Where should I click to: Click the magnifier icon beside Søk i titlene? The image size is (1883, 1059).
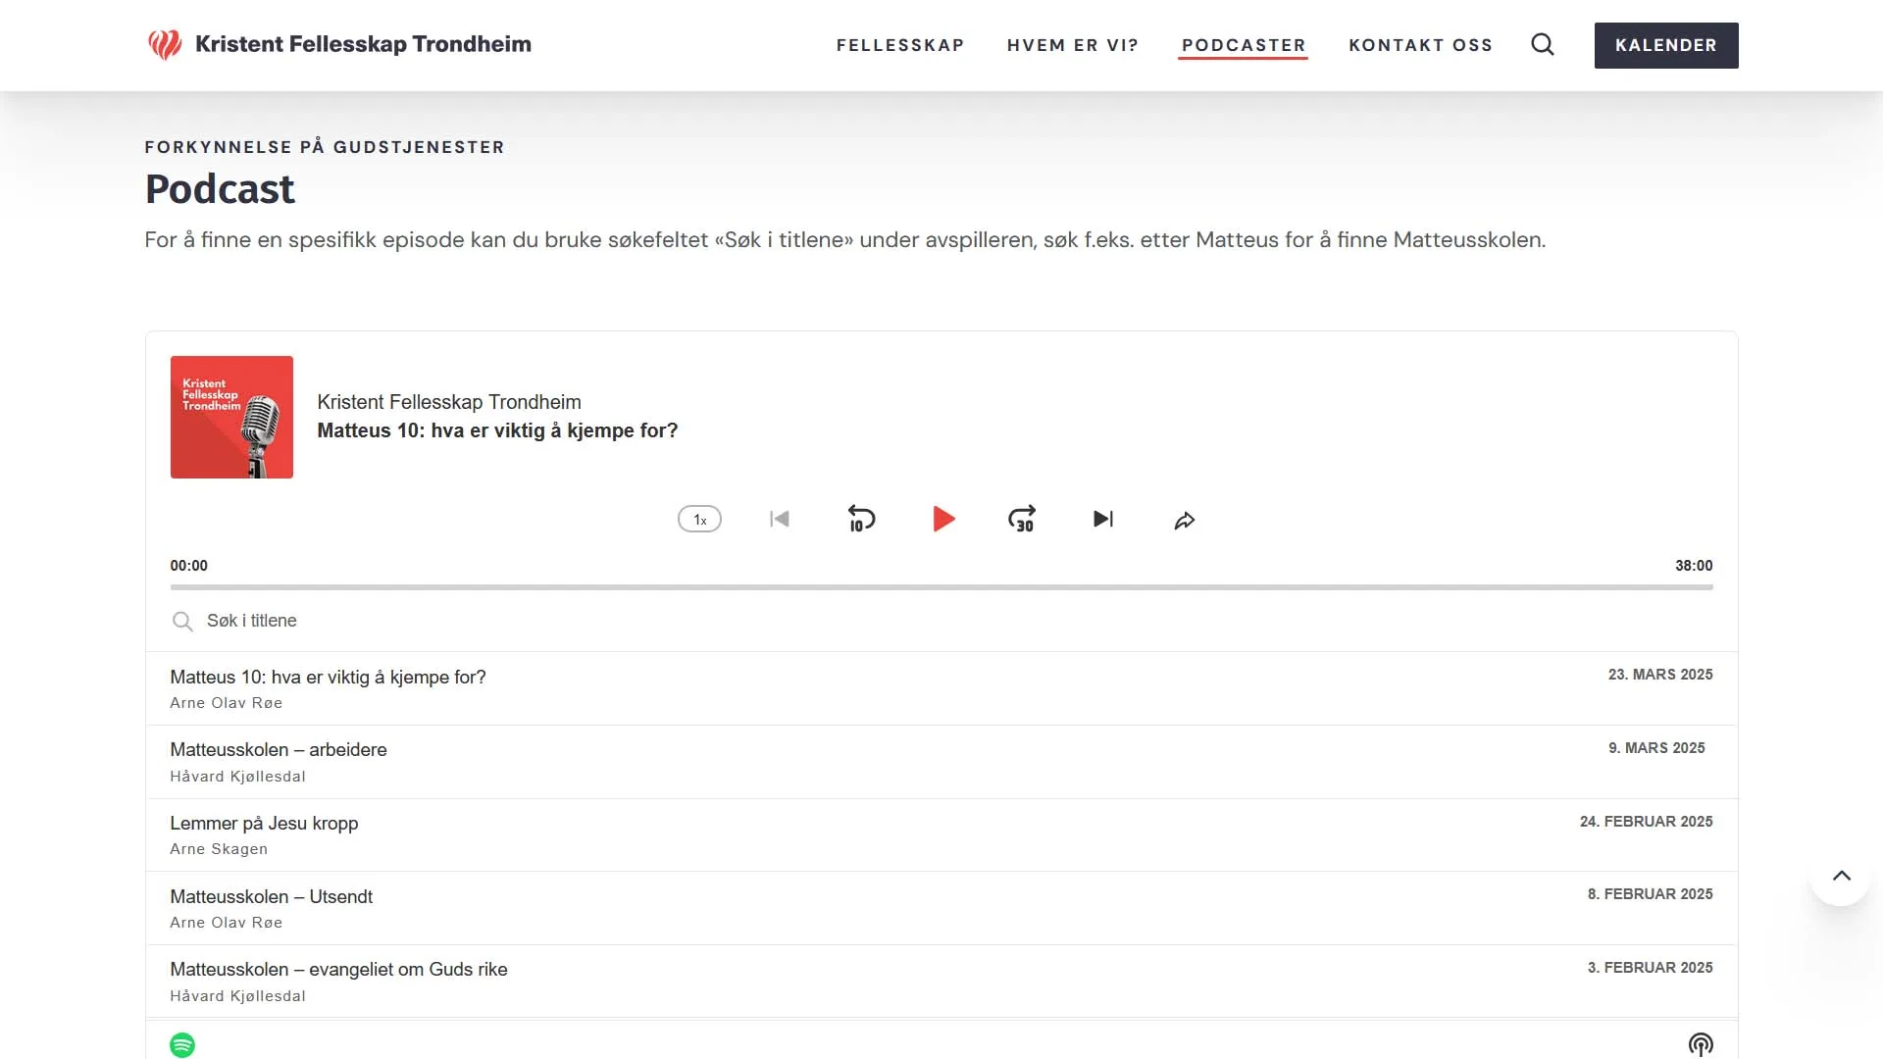tap(182, 621)
